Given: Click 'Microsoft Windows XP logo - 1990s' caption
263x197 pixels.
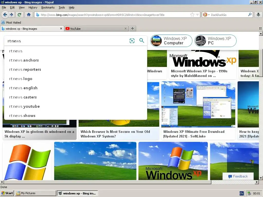Looking at the screenshot, I should (199, 73).
